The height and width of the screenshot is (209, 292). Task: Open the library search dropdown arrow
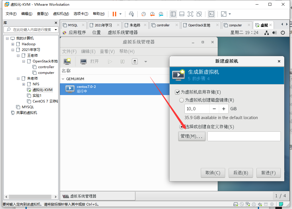coord(56,29)
